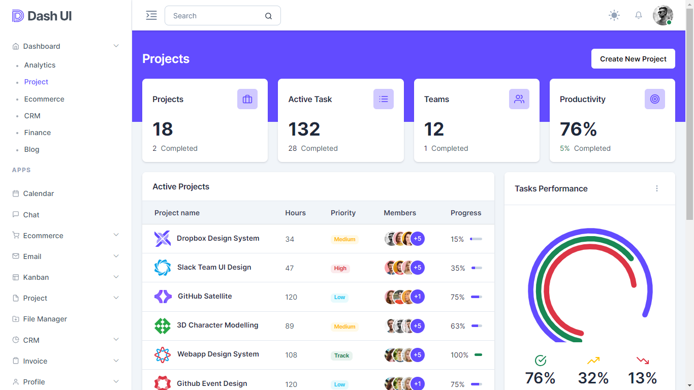
Task: Open the Dropbox Design System project
Action: coord(218,238)
